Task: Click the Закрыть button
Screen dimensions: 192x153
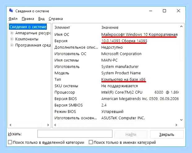Action: coord(167,135)
